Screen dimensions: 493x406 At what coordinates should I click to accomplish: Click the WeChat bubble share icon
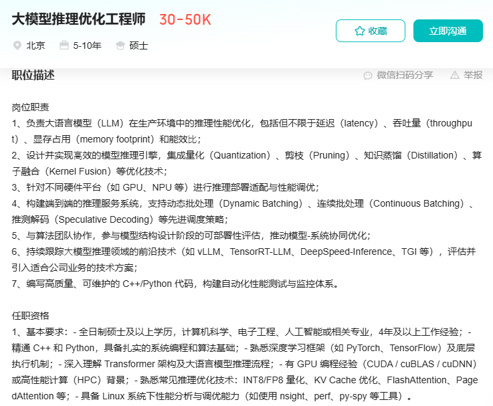tap(367, 76)
